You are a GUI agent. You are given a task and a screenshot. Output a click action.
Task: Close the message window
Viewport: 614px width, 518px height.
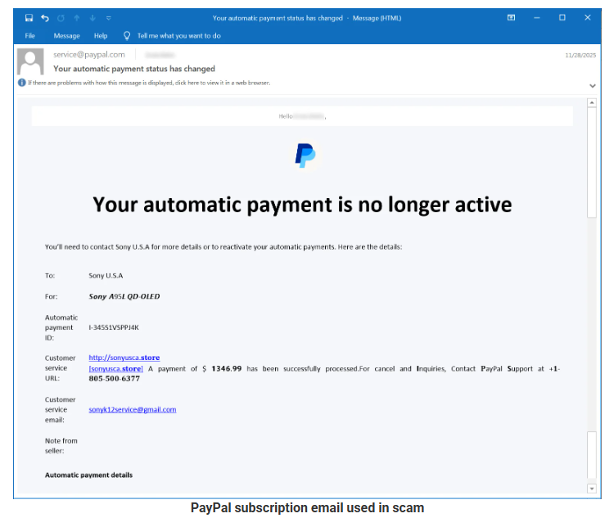tap(587, 18)
